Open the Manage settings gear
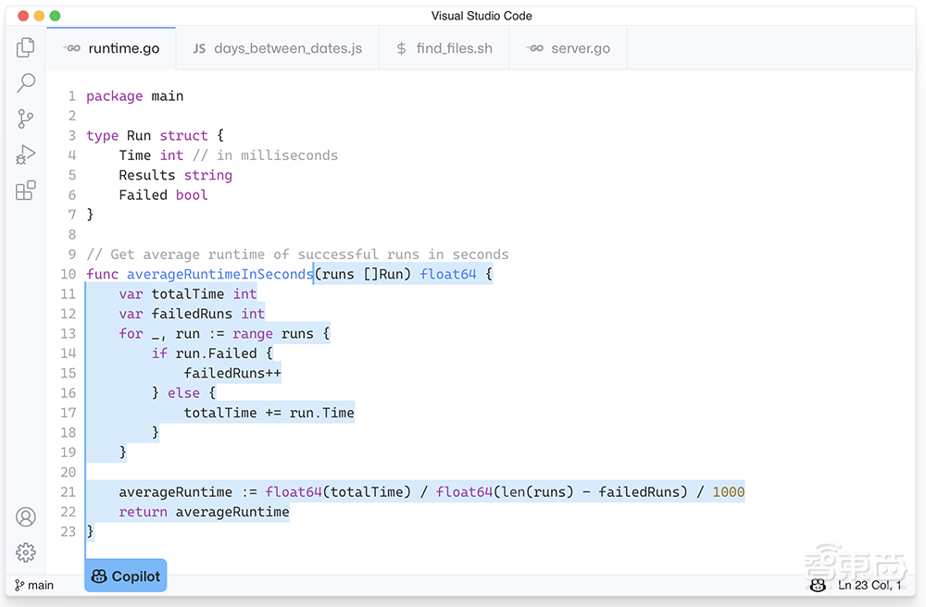The image size is (926, 607). [x=25, y=552]
